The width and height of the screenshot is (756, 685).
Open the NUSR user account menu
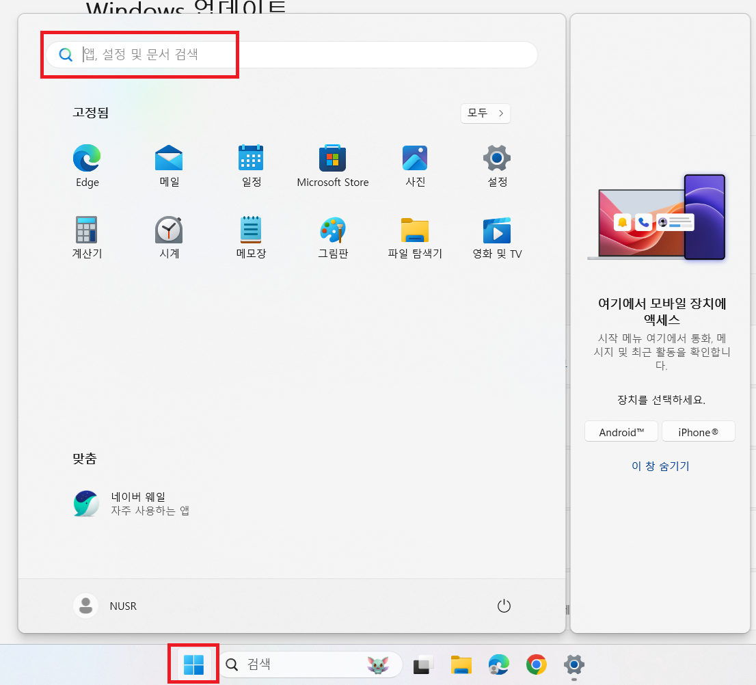click(x=105, y=606)
